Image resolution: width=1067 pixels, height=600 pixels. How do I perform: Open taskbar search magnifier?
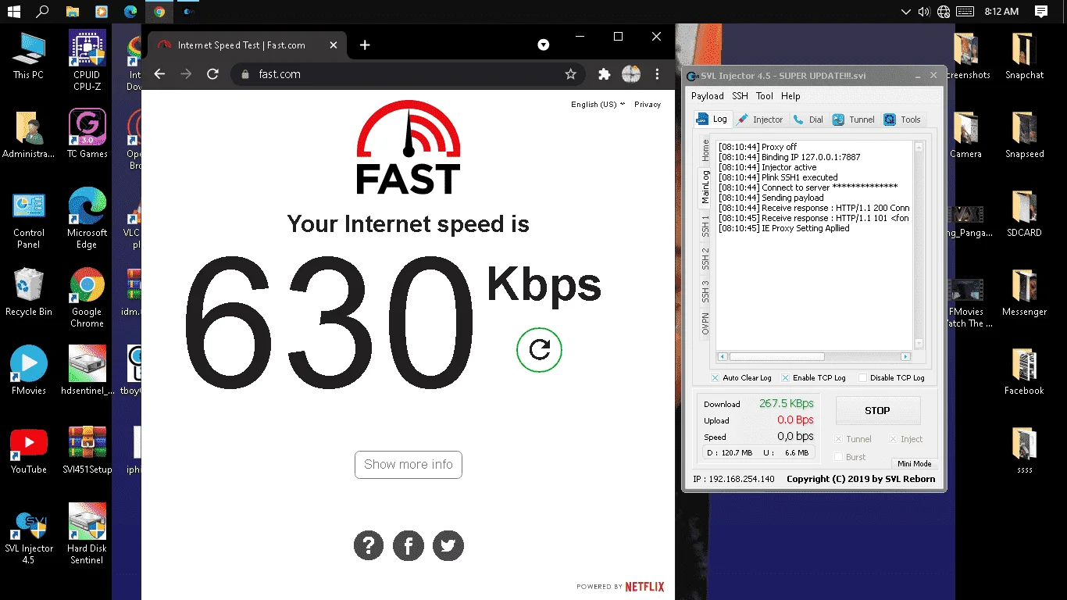pyautogui.click(x=43, y=12)
